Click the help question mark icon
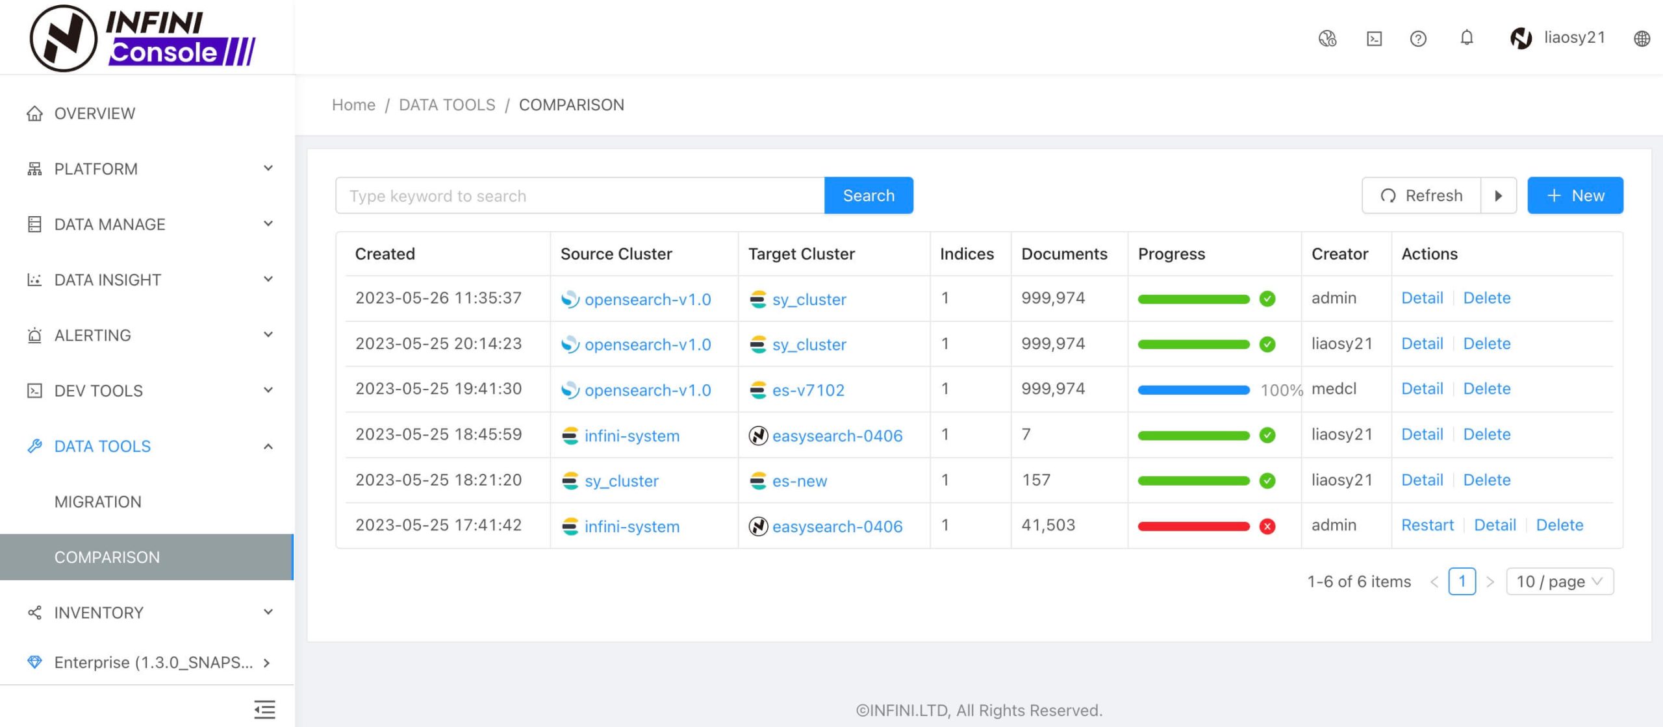The width and height of the screenshot is (1663, 727). 1418,39
